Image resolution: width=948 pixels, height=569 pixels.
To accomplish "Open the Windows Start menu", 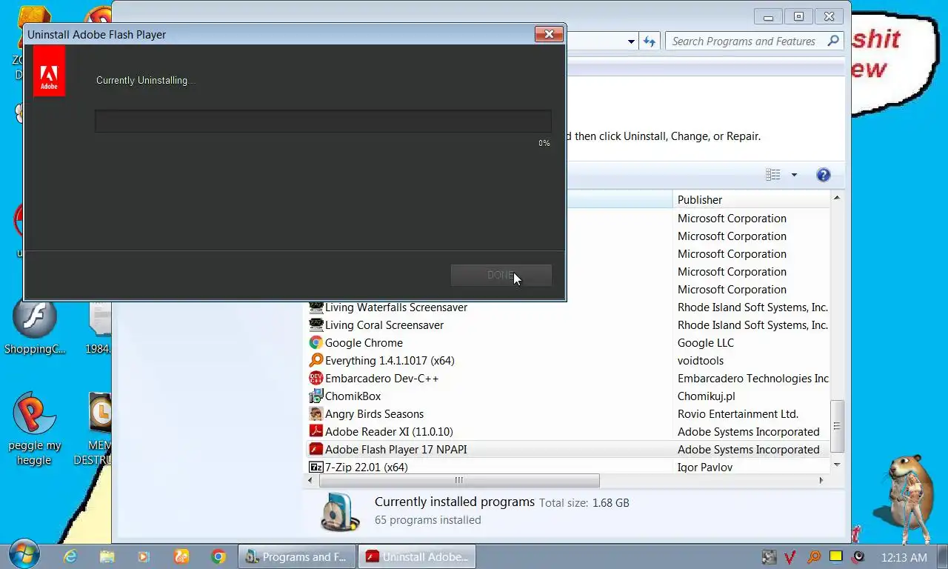I will 24,555.
